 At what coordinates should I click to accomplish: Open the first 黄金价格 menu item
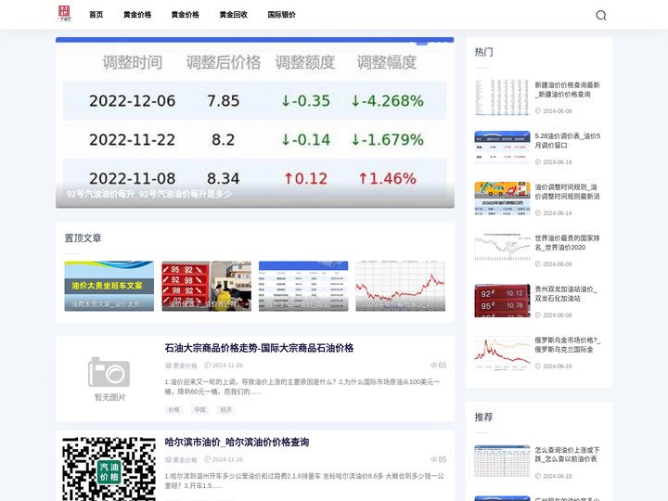click(x=137, y=15)
